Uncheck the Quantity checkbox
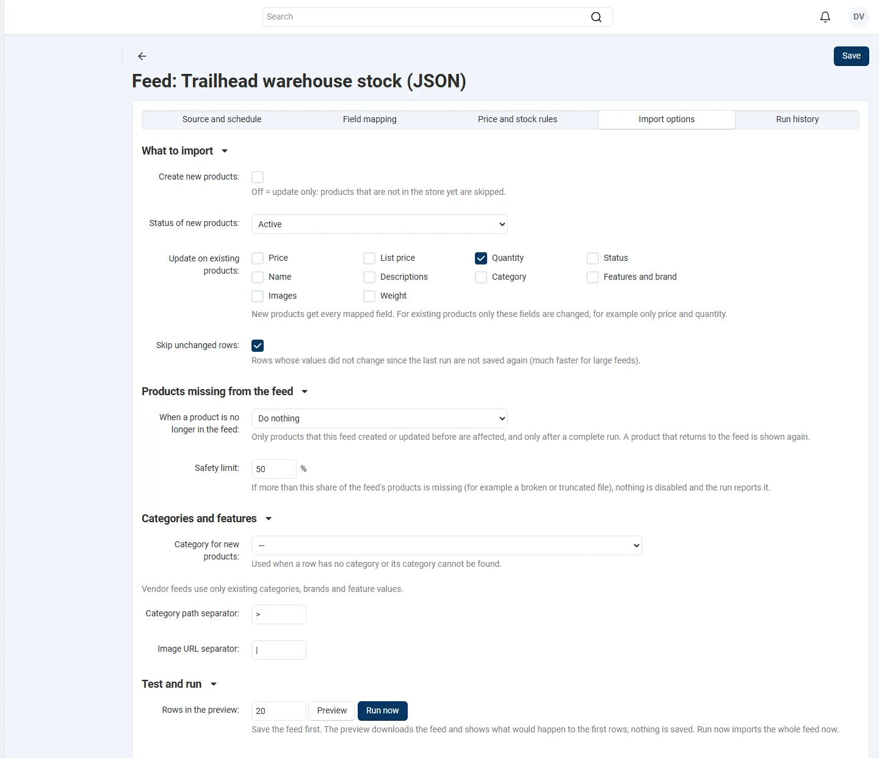This screenshot has width=879, height=758. [481, 258]
